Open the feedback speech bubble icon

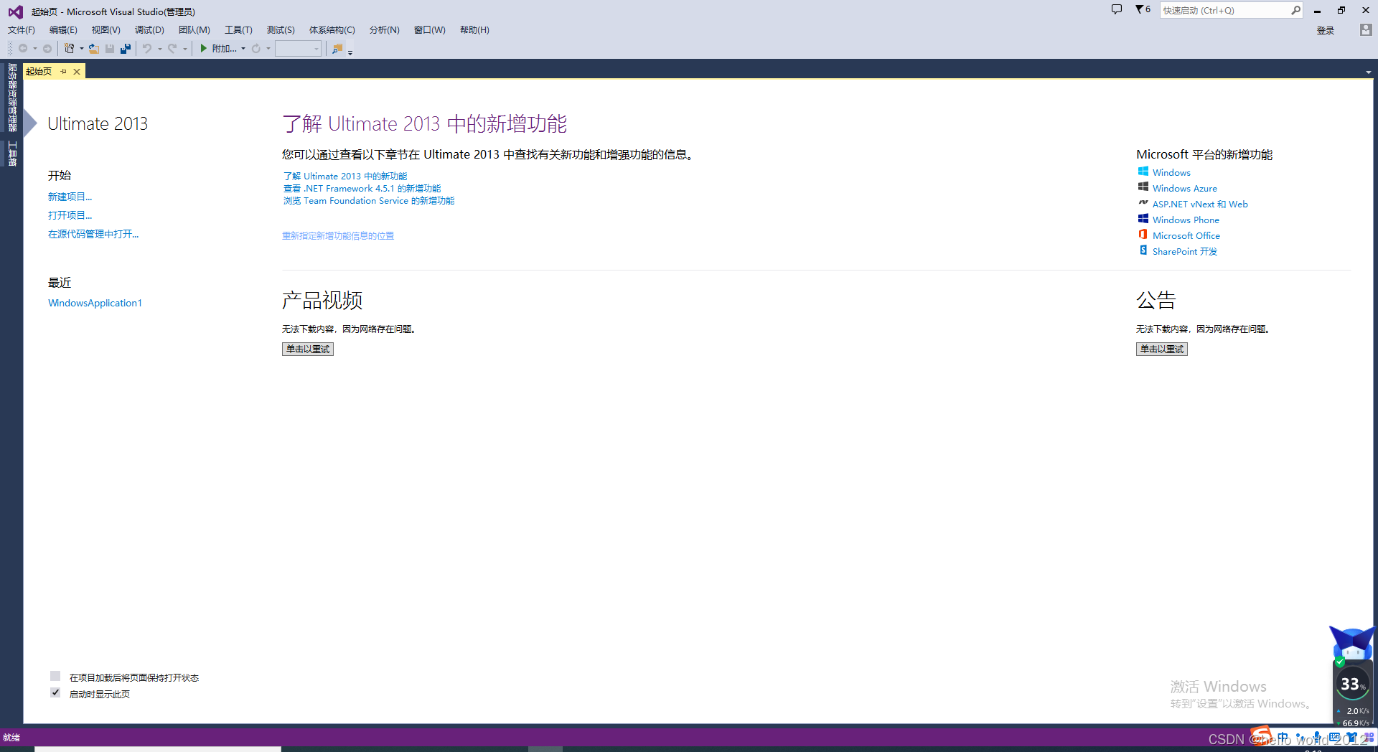click(1117, 9)
